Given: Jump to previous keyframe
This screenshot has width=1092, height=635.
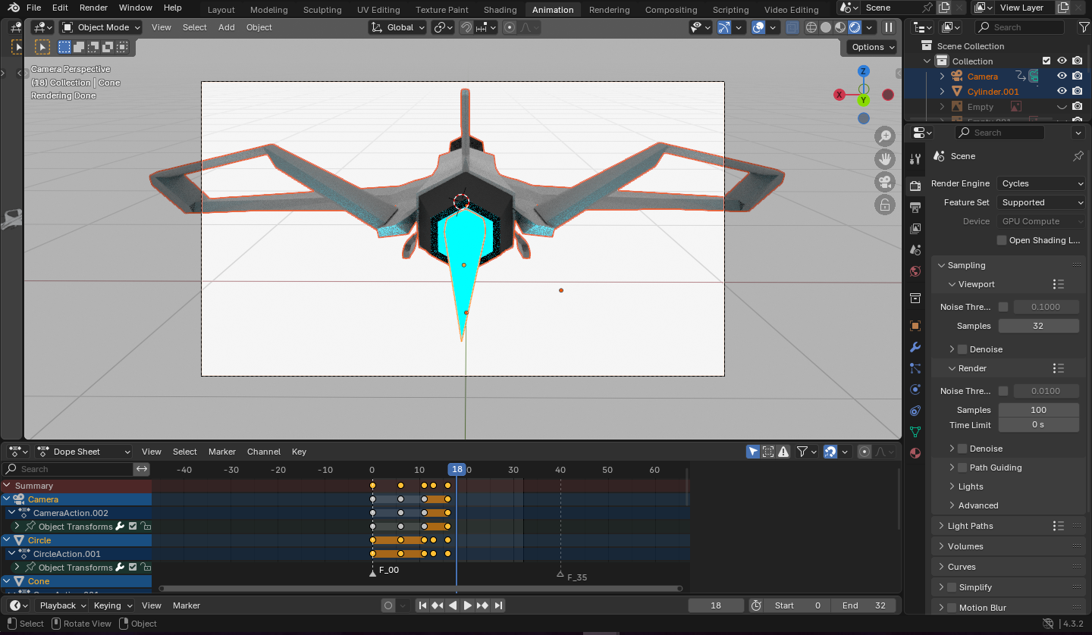Looking at the screenshot, I should click(x=438, y=605).
